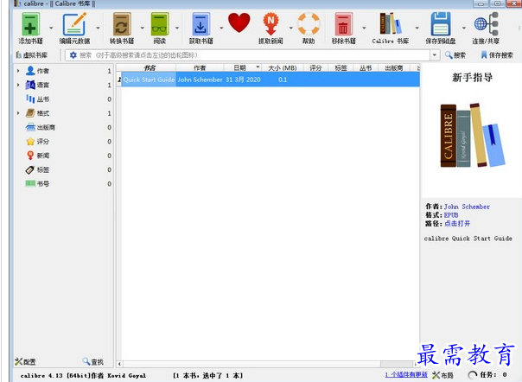
Task: Open the Virtual library (虚拟书库) button
Action: (32, 55)
